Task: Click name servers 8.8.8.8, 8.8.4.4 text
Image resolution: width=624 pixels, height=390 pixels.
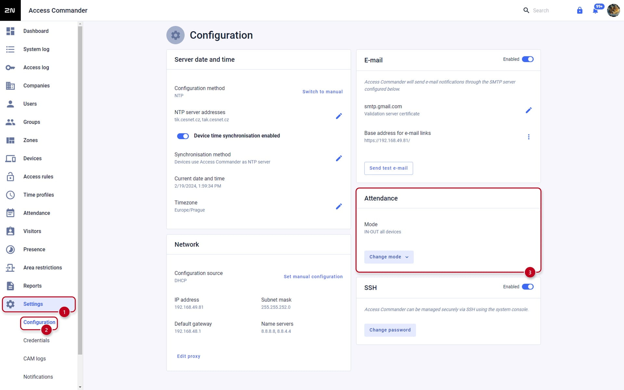Action: pos(276,331)
